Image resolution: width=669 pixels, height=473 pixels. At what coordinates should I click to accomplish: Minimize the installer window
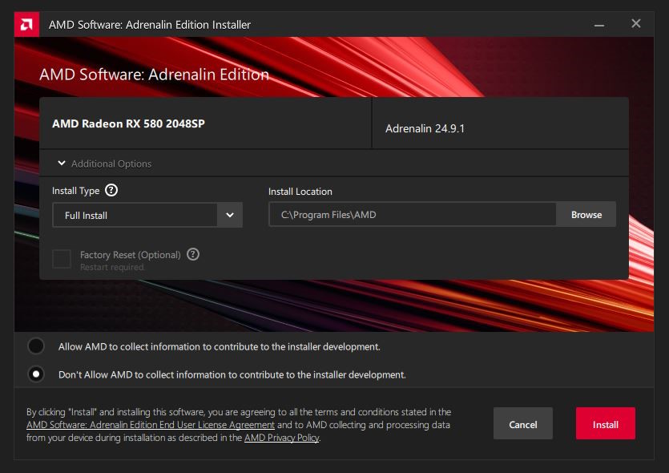(x=599, y=25)
